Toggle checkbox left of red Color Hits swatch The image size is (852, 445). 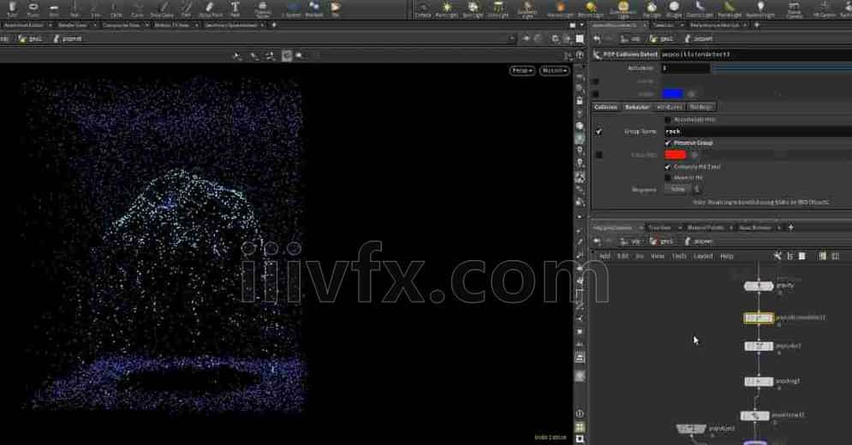pos(599,155)
